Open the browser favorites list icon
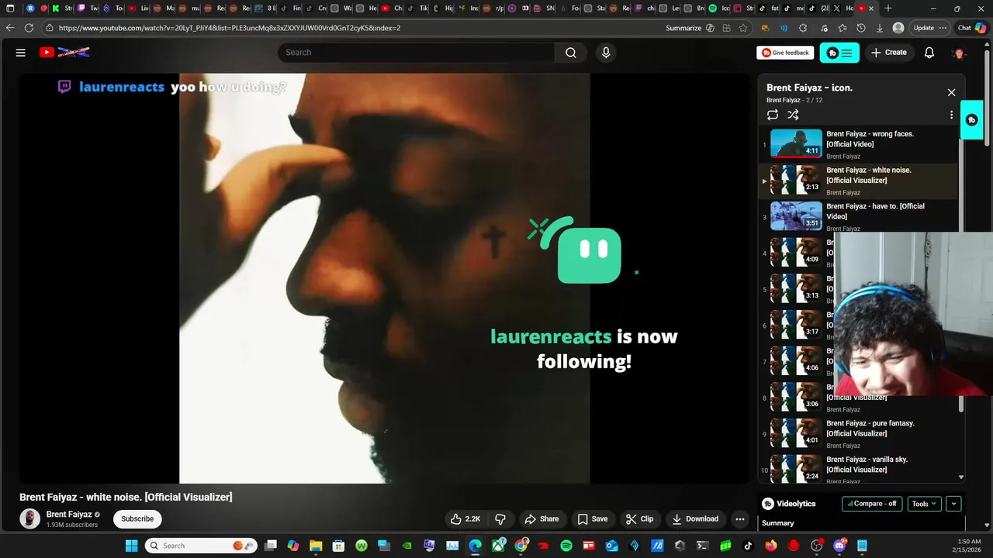This screenshot has width=993, height=558. (842, 28)
